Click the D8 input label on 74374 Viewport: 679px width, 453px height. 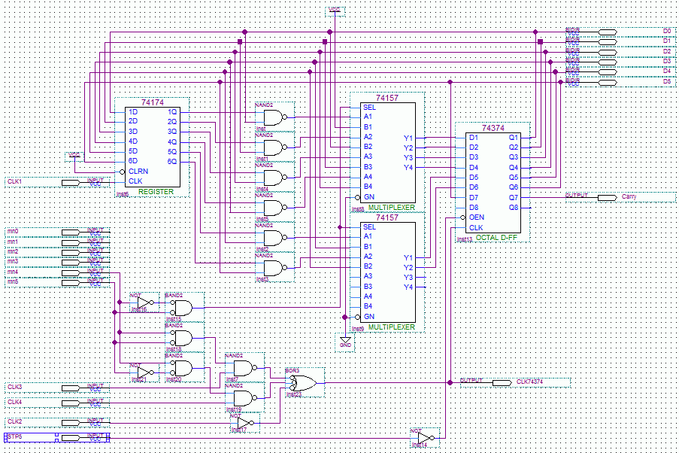point(474,208)
